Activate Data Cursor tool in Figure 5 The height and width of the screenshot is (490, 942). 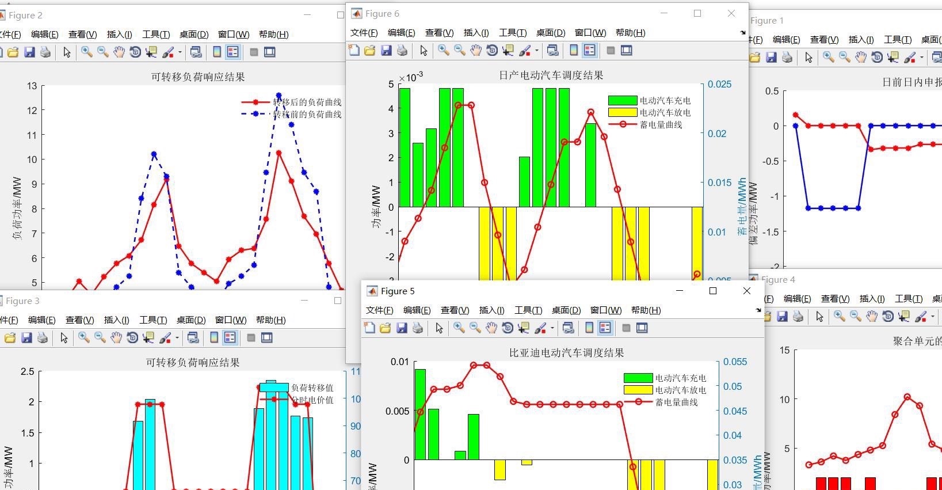(x=524, y=328)
